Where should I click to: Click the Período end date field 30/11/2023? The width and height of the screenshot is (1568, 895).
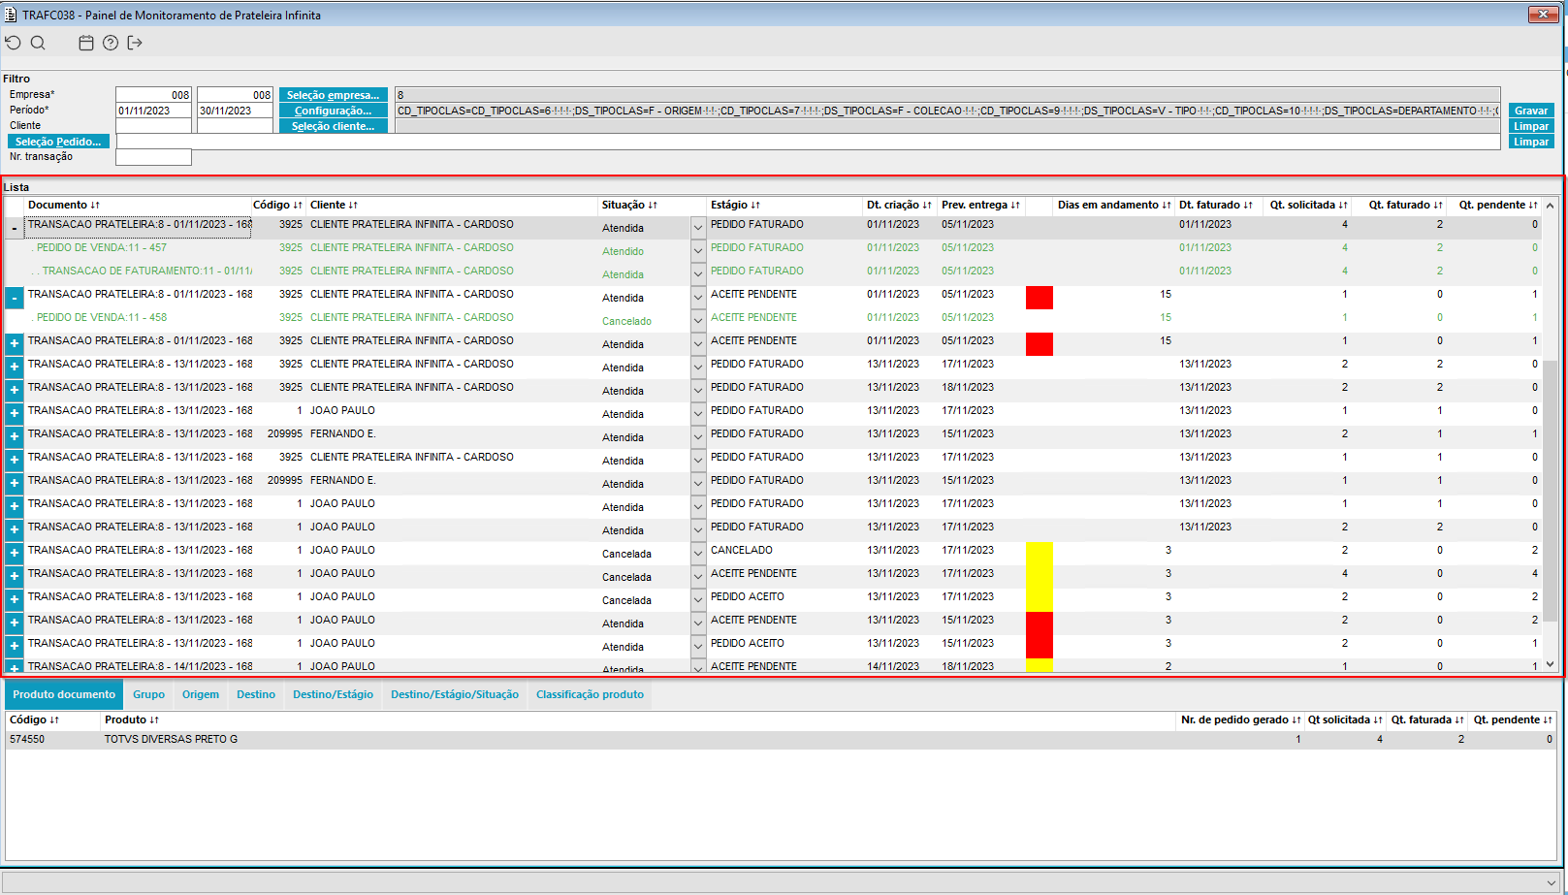tap(235, 111)
